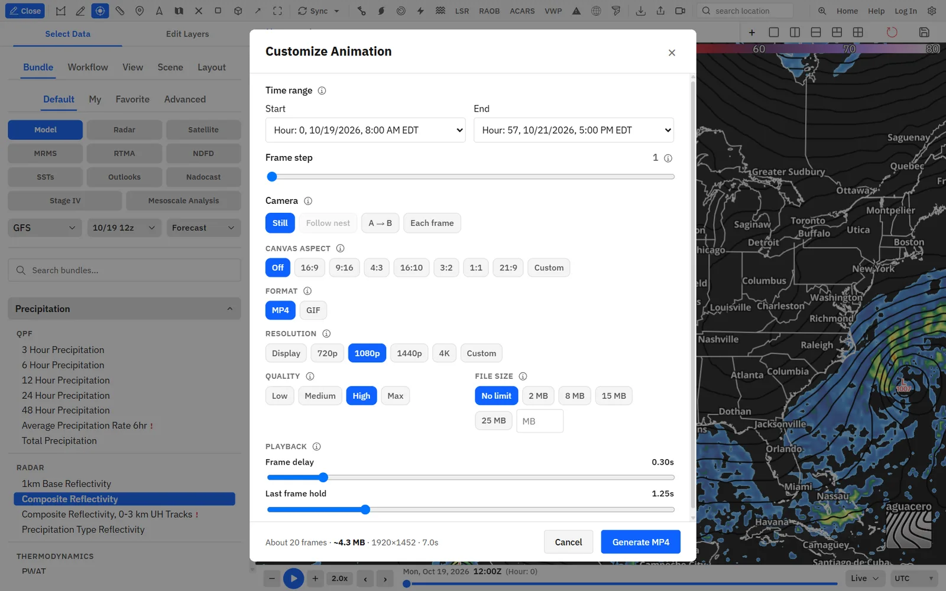The image size is (946, 591).
Task: Click info icon next to Playback
Action: point(316,447)
